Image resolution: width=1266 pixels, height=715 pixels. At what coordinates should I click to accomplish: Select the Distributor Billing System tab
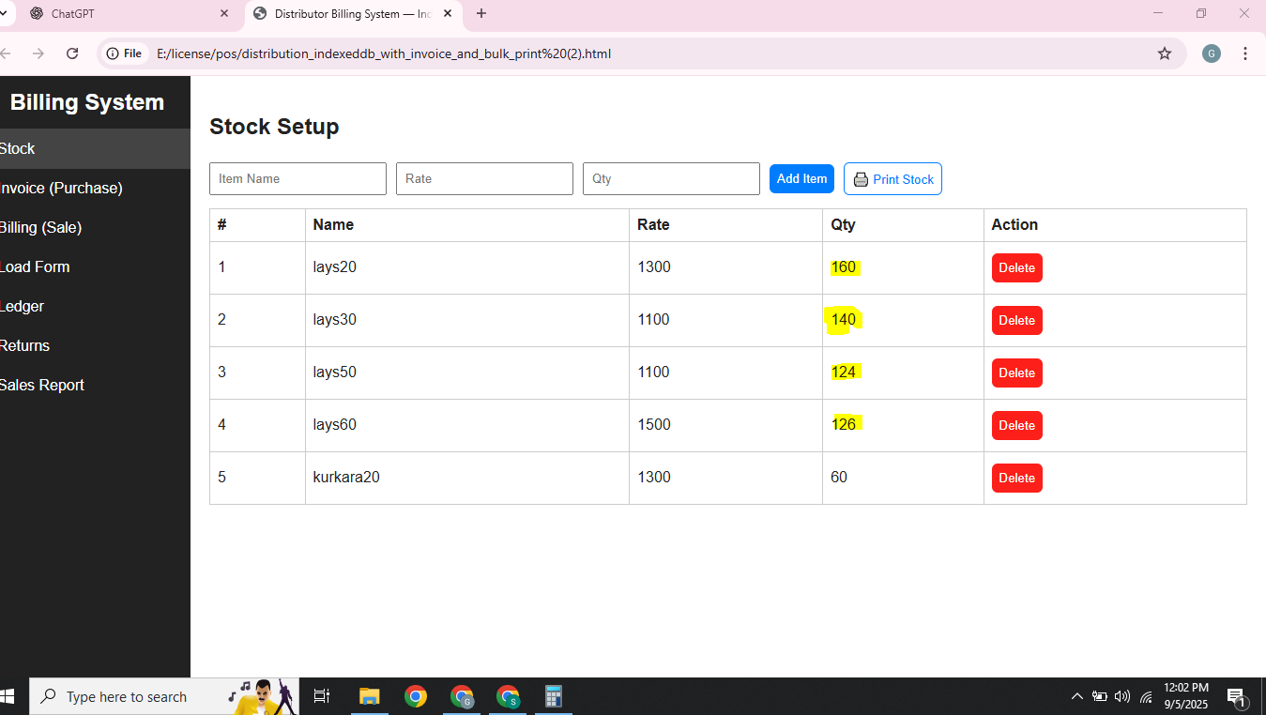click(347, 14)
